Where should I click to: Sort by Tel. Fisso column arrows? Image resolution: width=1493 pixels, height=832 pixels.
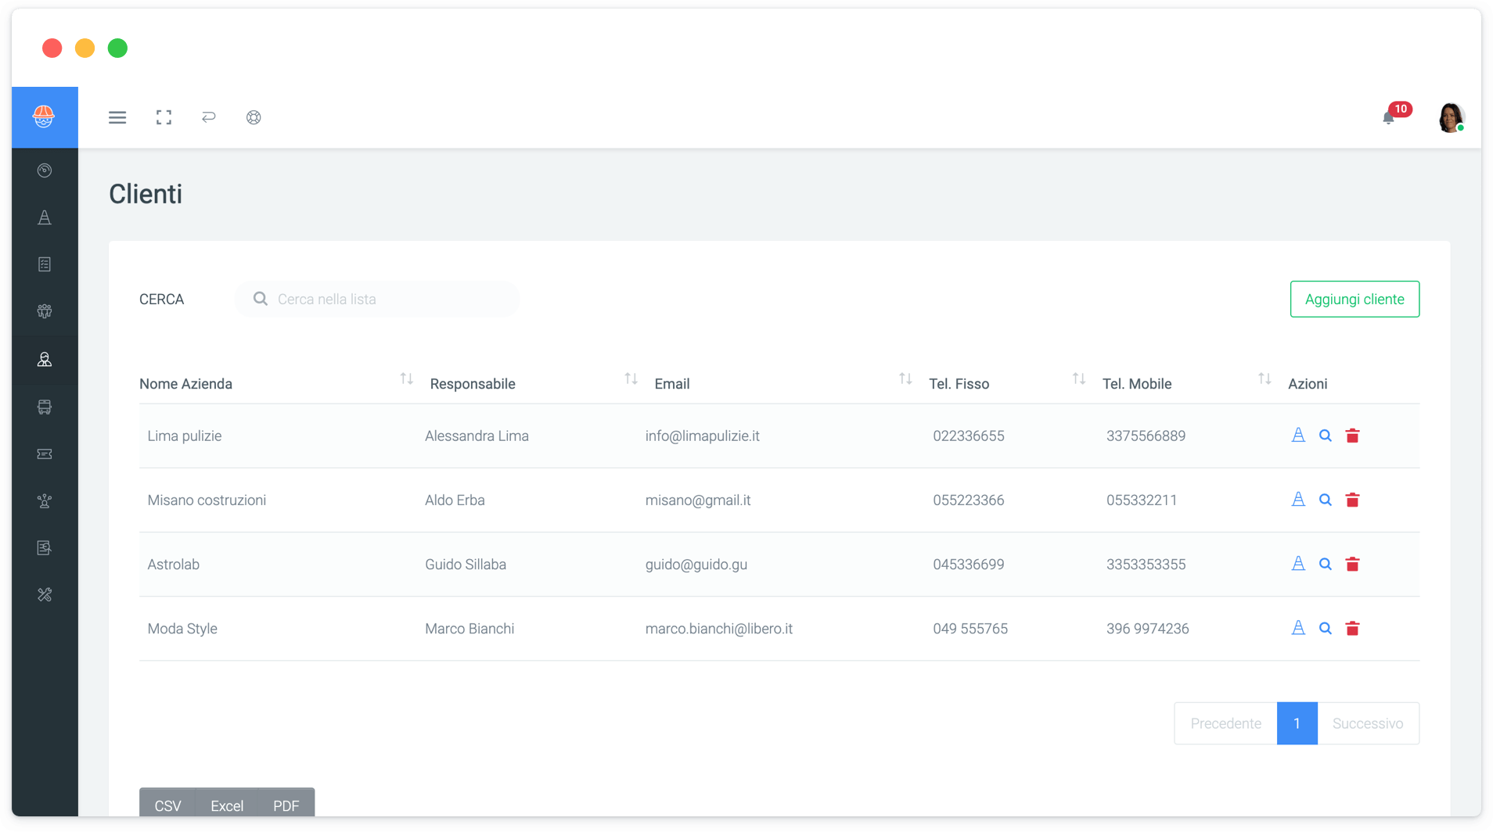click(1079, 379)
